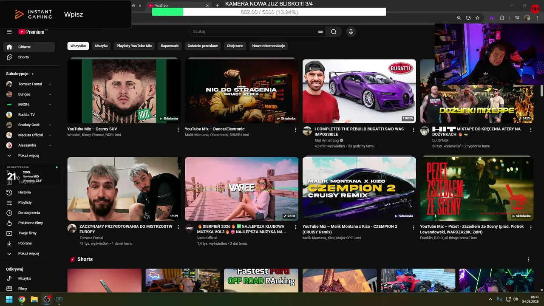Open Historia in the sidebar

pyautogui.click(x=29, y=192)
